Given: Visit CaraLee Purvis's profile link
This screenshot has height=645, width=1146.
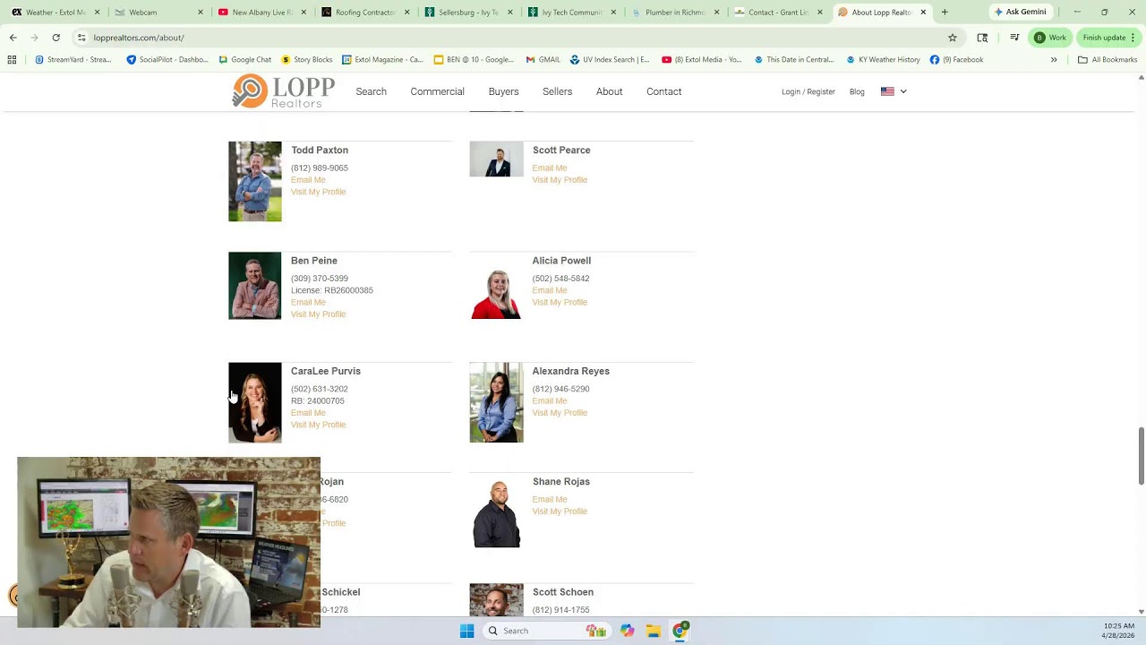Looking at the screenshot, I should click(x=318, y=425).
